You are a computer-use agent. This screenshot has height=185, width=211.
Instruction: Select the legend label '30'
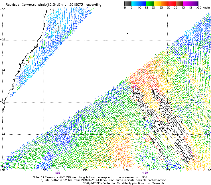click(x=168, y=8)
